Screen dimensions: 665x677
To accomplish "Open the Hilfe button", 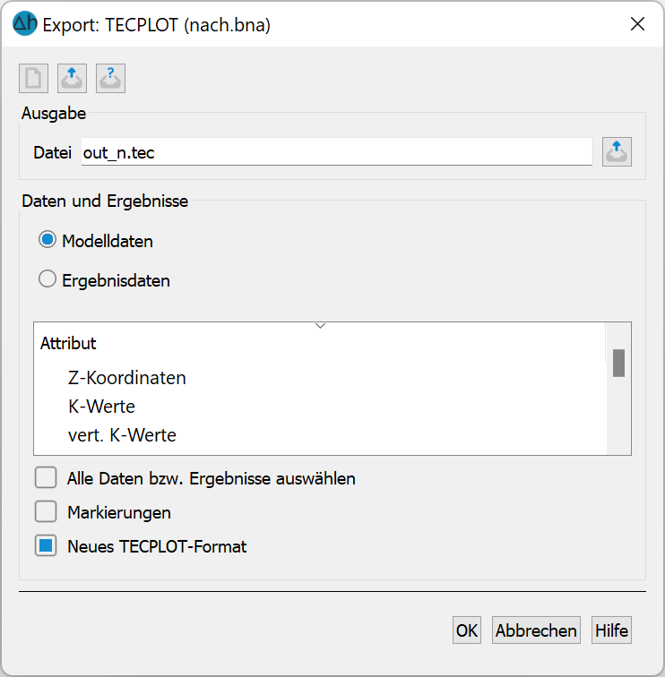I will (x=612, y=630).
